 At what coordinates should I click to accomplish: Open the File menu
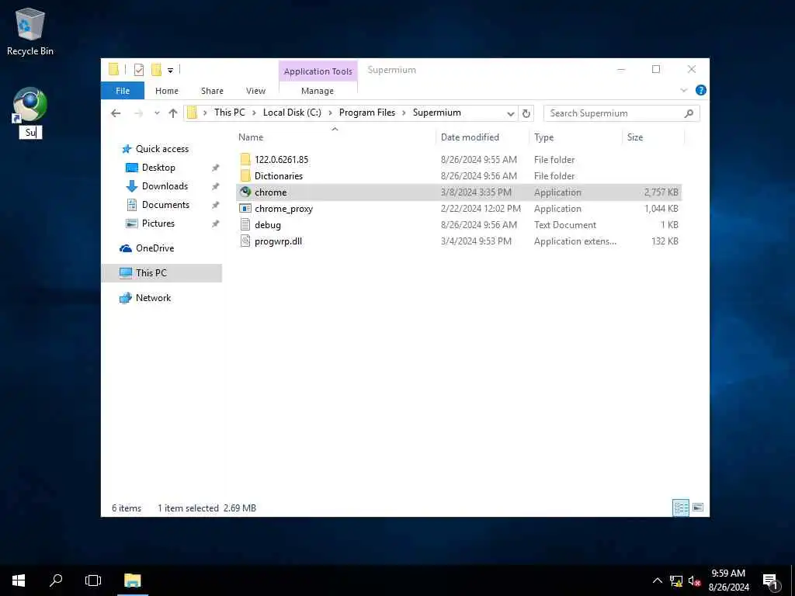click(123, 91)
